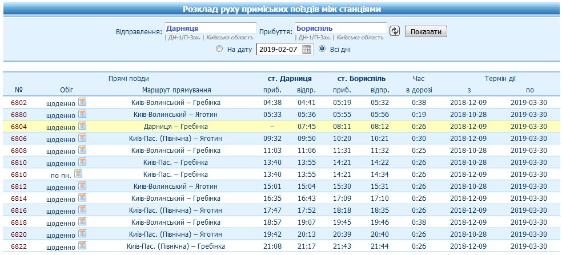Select route 'Київ-Волинський – Яготин' of train 6880

tap(176, 115)
